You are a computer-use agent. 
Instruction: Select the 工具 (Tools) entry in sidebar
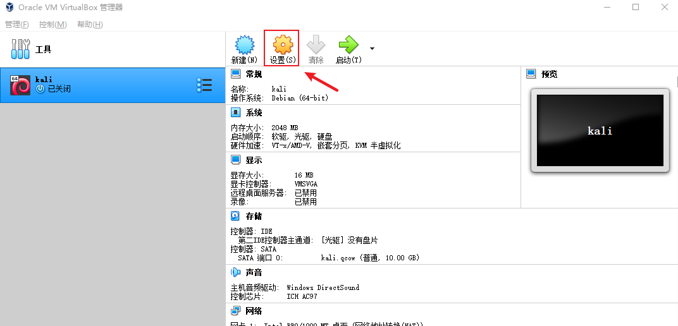113,49
